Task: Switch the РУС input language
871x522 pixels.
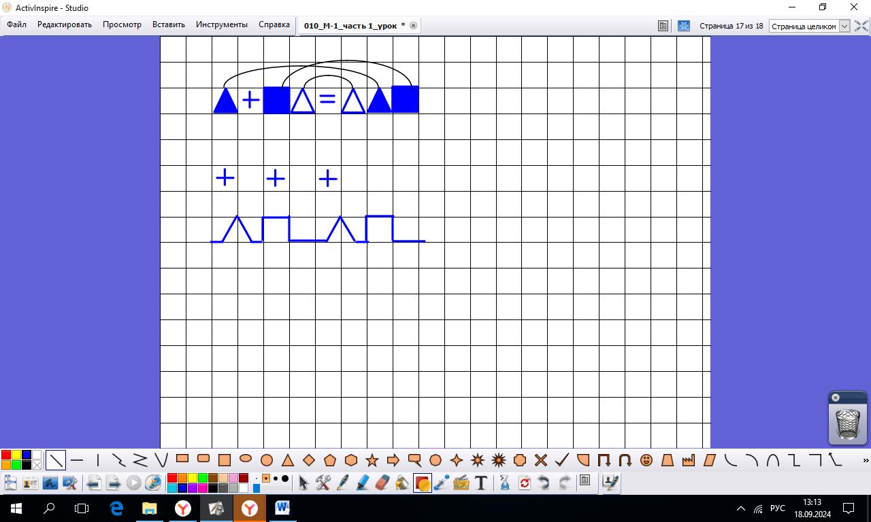Action: (x=778, y=508)
